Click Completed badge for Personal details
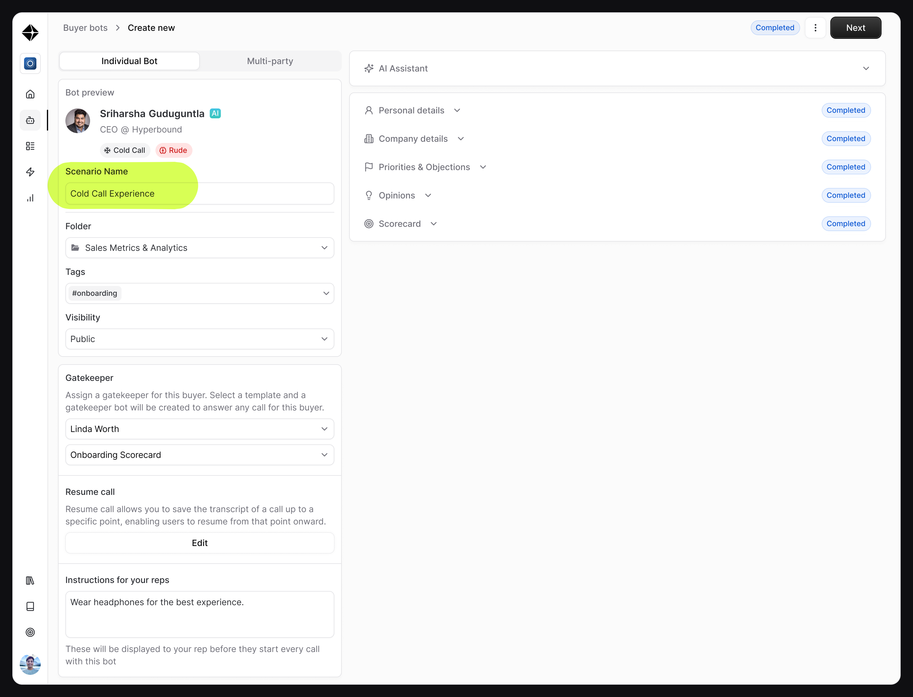The height and width of the screenshot is (697, 913). [x=846, y=110]
